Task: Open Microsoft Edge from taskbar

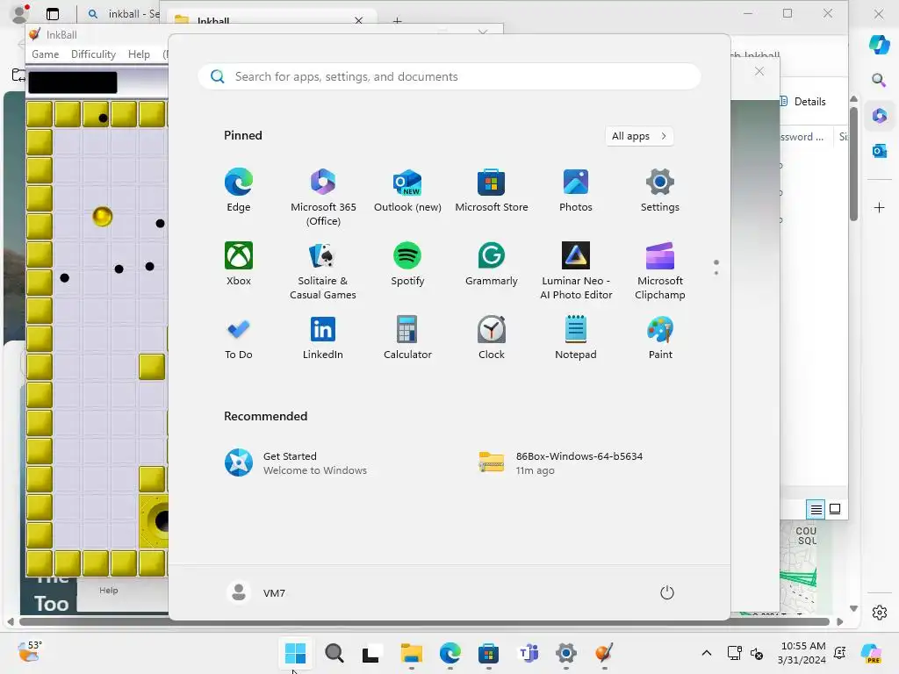Action: point(450,653)
